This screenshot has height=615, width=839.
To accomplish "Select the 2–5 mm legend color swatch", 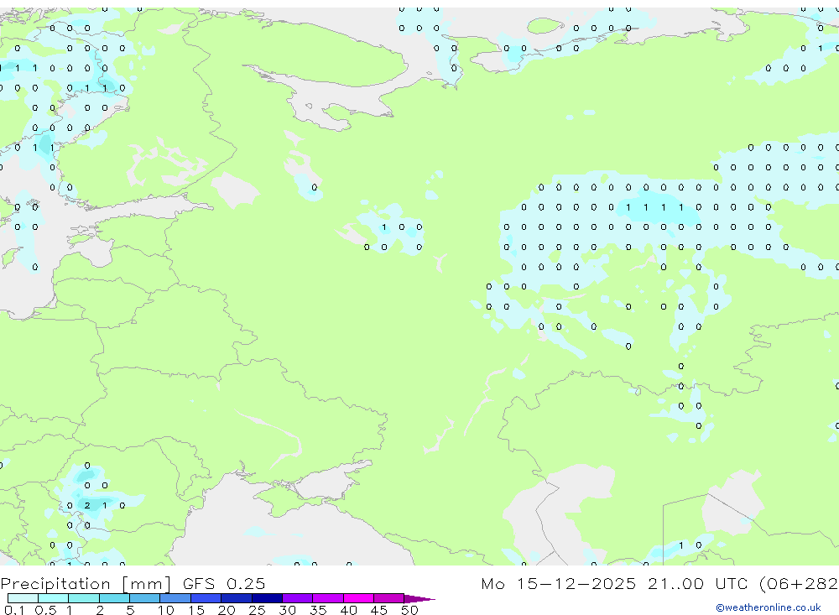I will [114, 598].
